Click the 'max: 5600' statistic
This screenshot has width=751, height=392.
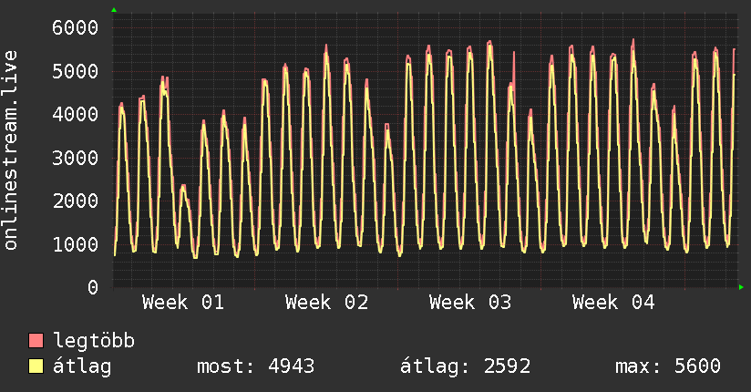pos(668,366)
